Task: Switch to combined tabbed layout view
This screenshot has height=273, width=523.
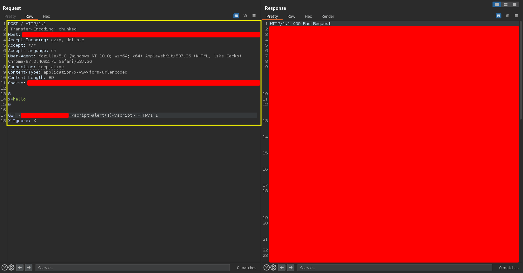Action: click(x=515, y=4)
